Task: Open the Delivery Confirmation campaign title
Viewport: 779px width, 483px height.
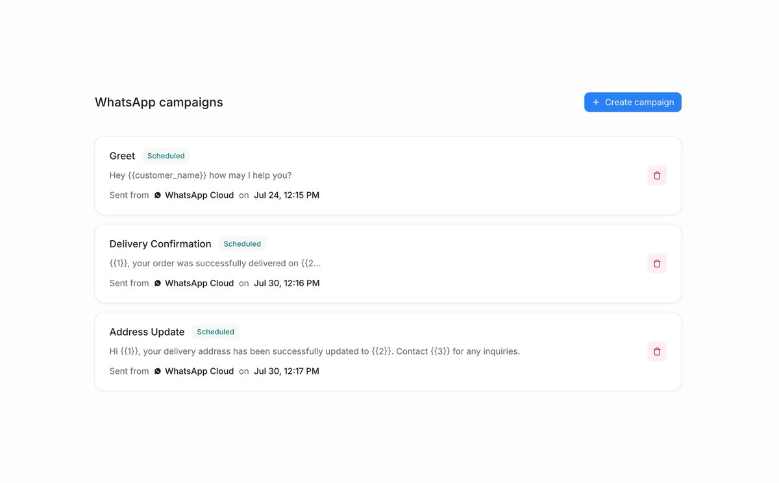Action: [x=160, y=244]
